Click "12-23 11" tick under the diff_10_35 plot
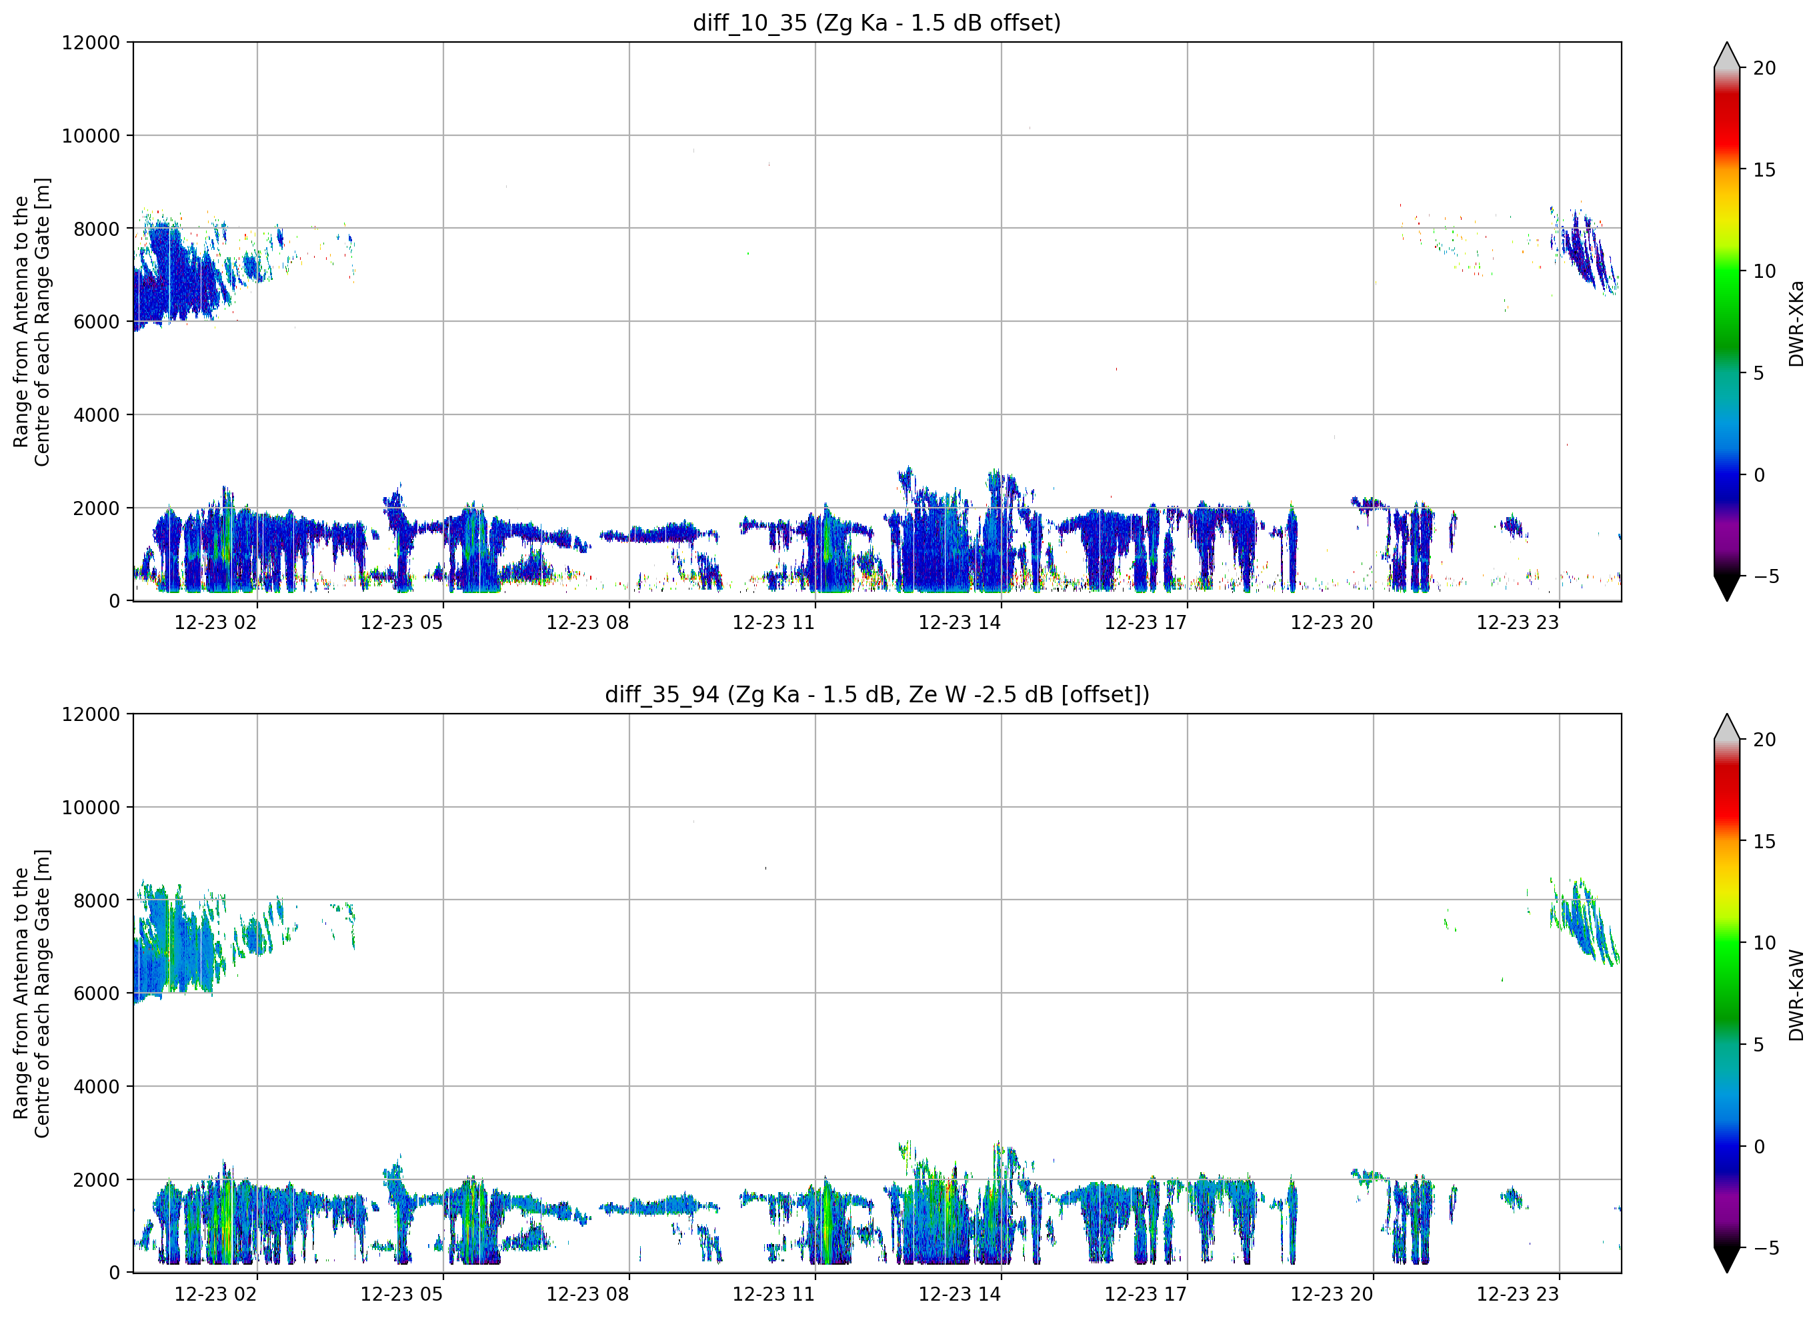 (774, 623)
